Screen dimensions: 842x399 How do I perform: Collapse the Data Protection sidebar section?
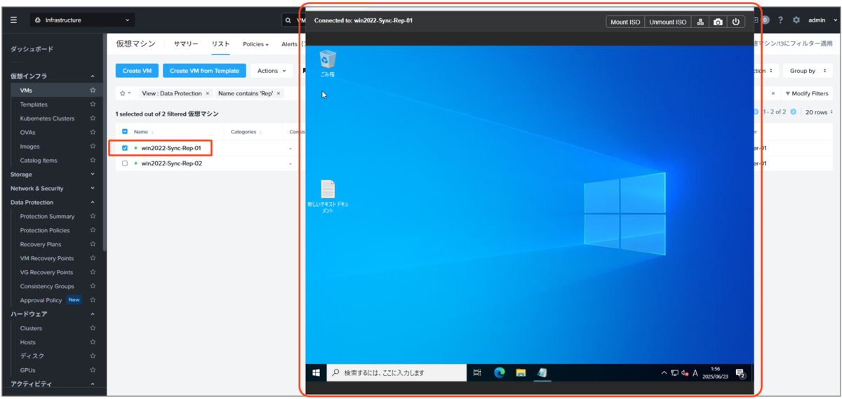pyautogui.click(x=93, y=203)
